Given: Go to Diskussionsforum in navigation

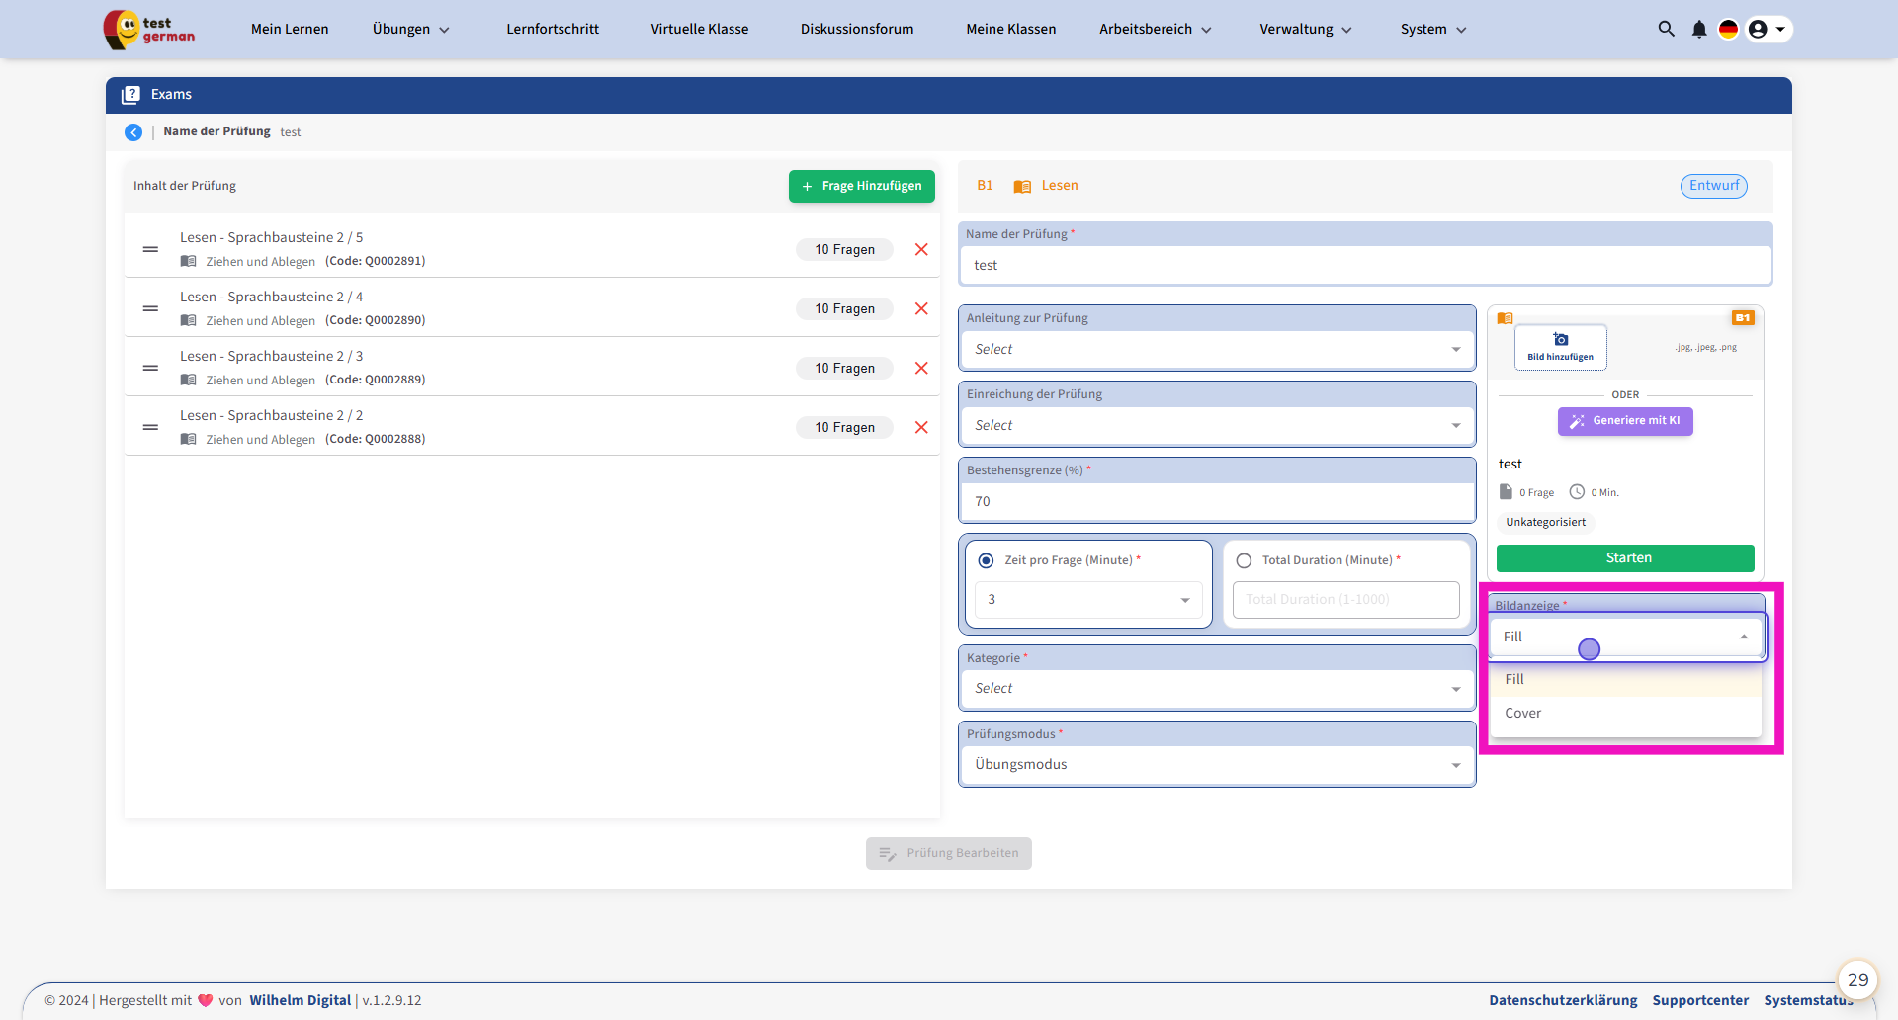Looking at the screenshot, I should point(857,29).
